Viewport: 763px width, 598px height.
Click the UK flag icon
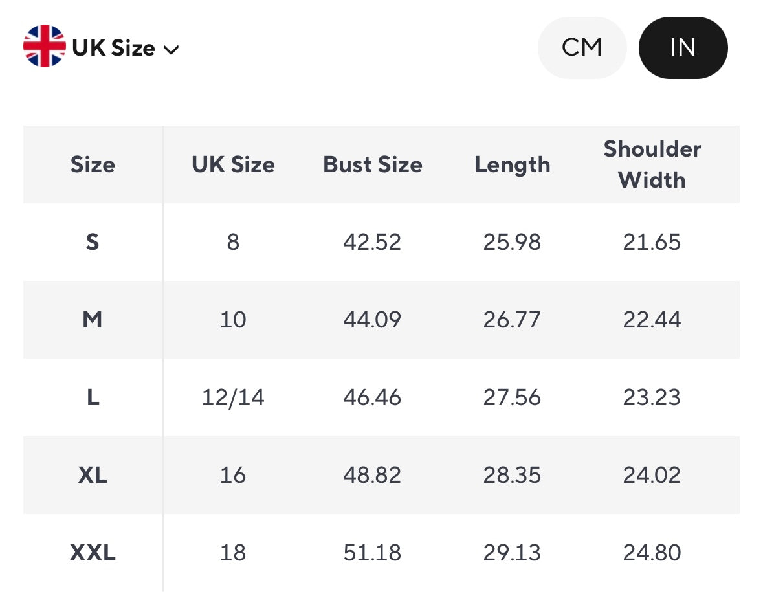point(44,47)
